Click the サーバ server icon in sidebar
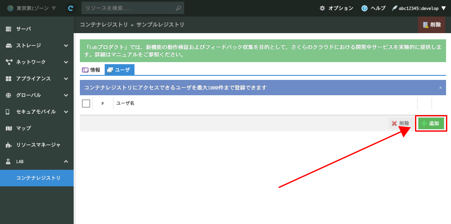451x224 pixels. (x=9, y=29)
